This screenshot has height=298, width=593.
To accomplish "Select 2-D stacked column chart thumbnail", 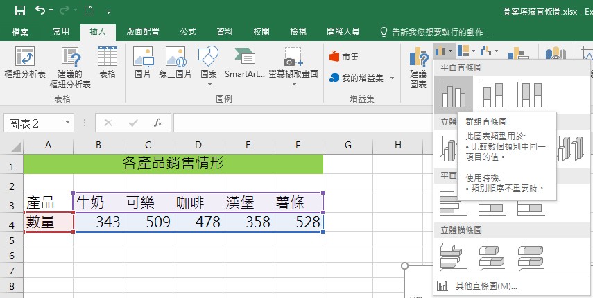I will pyautogui.click(x=492, y=94).
